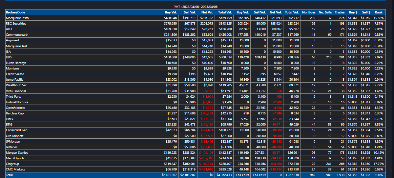Screen dimensions: 394x178
Task: Click the Buy $ column header
Action: [352, 12]
